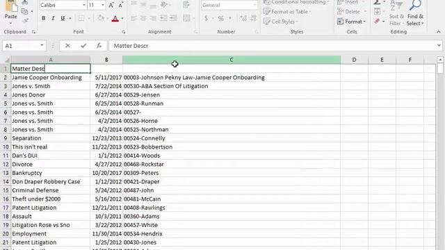The height and width of the screenshot is (250, 445).
Task: Select column D header
Action: [x=354, y=60]
